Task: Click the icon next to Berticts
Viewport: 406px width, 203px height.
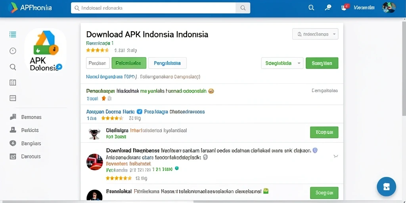Action: point(13,130)
